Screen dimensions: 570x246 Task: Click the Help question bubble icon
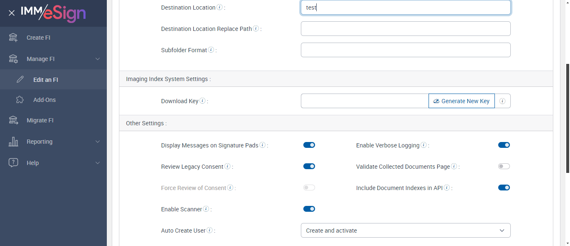13,163
